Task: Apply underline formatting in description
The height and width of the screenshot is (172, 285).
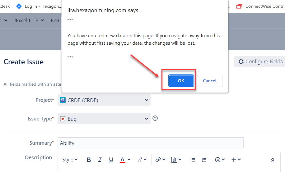Action: pos(111,160)
